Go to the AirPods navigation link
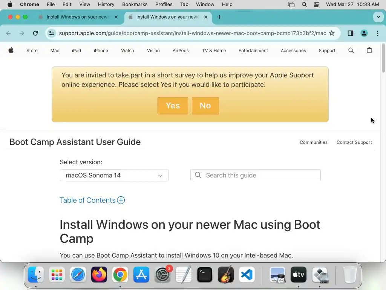This screenshot has height=290, width=386. (181, 51)
